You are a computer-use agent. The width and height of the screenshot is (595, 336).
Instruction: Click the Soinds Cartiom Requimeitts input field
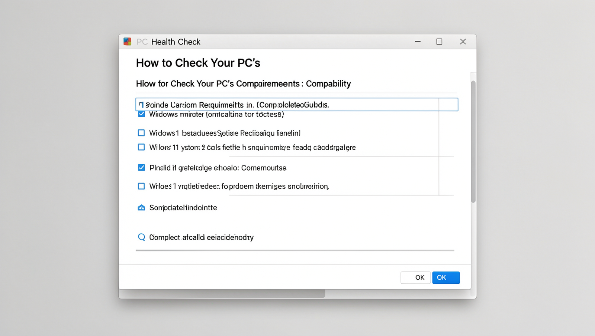click(x=297, y=105)
